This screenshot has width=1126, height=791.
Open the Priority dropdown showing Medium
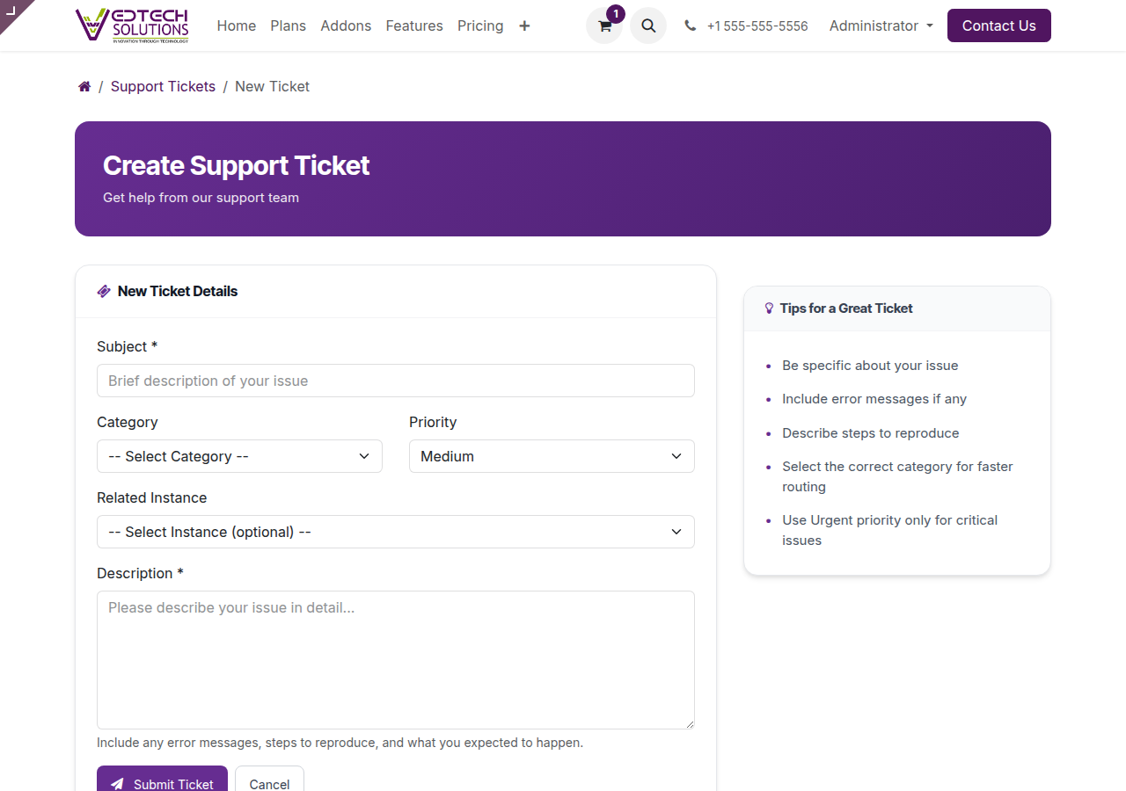coord(552,456)
